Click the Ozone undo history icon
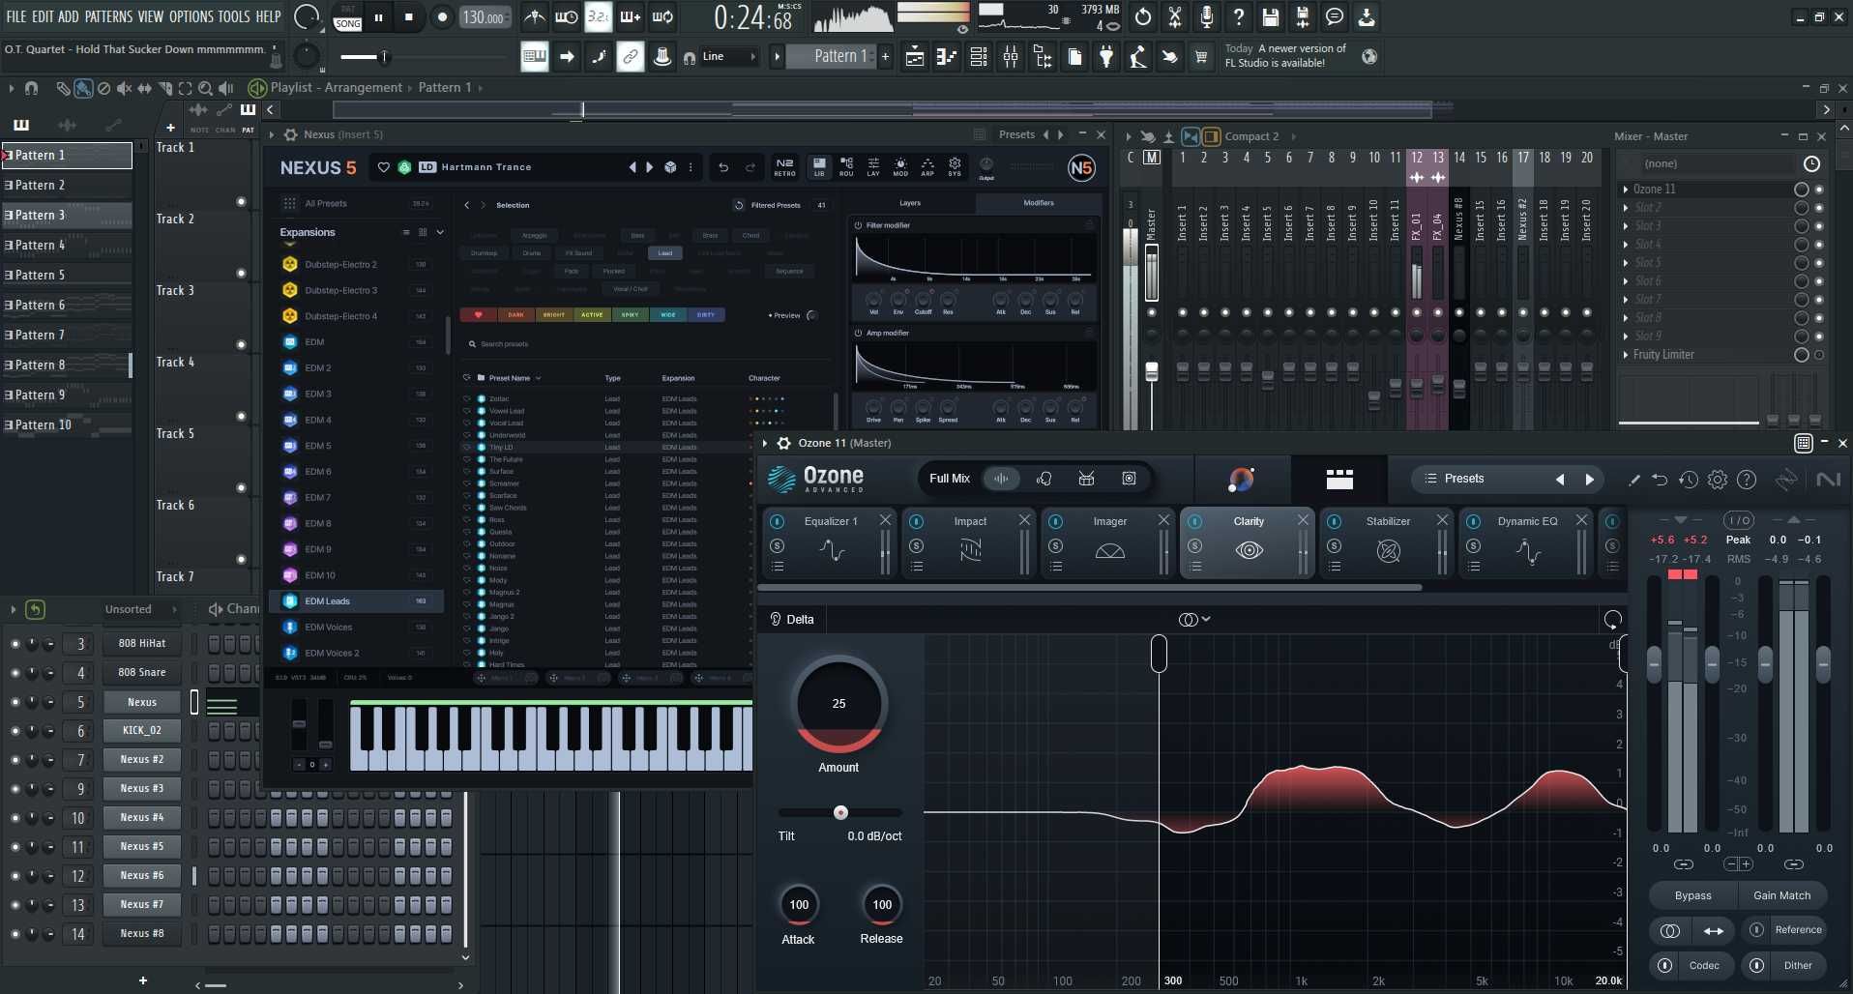This screenshot has height=994, width=1853. point(1689,479)
